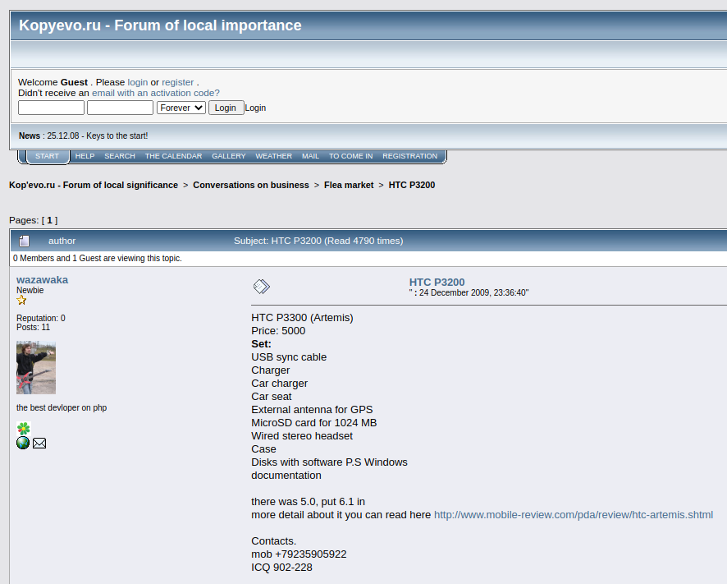Click the topic page icon beside author
Image resolution: width=727 pixels, height=584 pixels.
[x=24, y=241]
